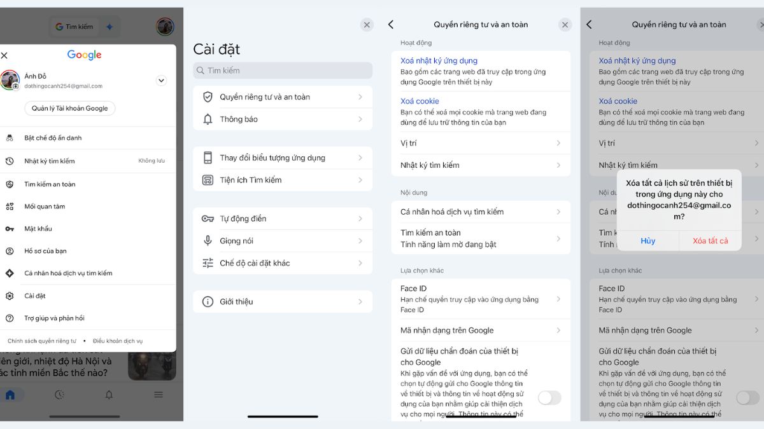
Task: Open Cá nhân hoá dịch vụ tìm kiếm chevron on privacy screen
Action: [558, 212]
